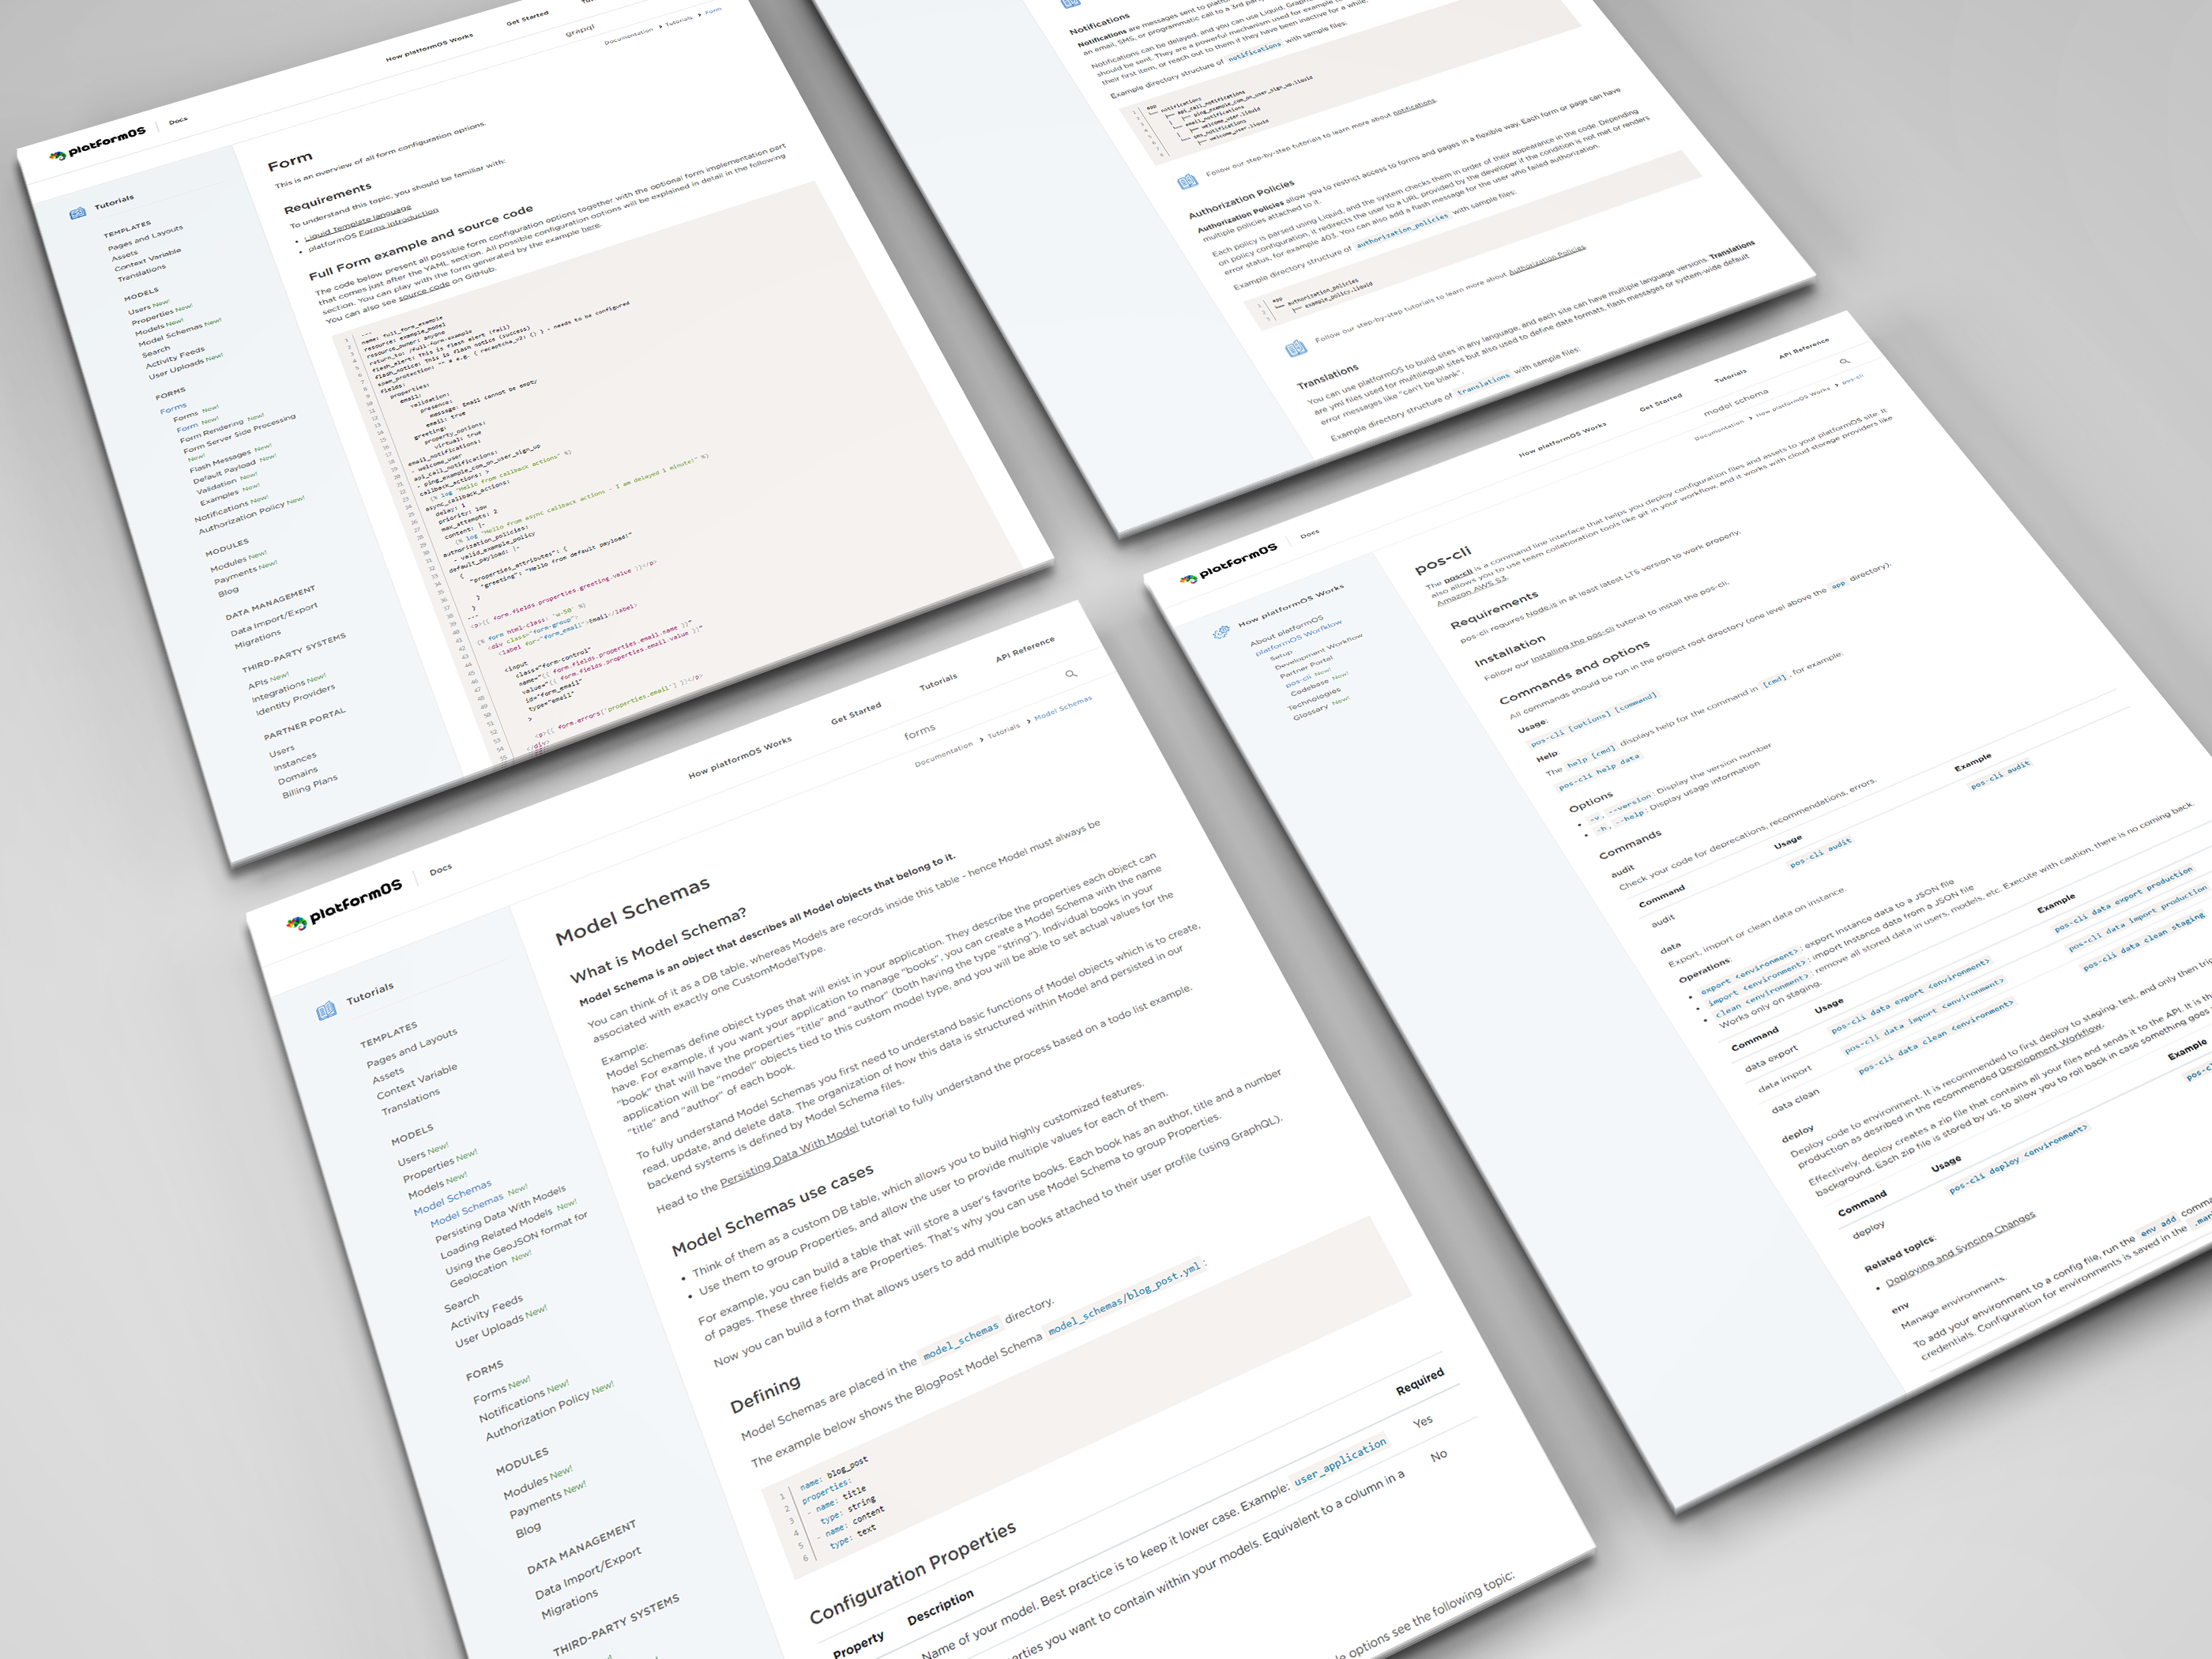Viewport: 2212px width, 1659px height.
Task: Open Identity Providers in the Form page sidebar
Action: pyautogui.click(x=295, y=699)
